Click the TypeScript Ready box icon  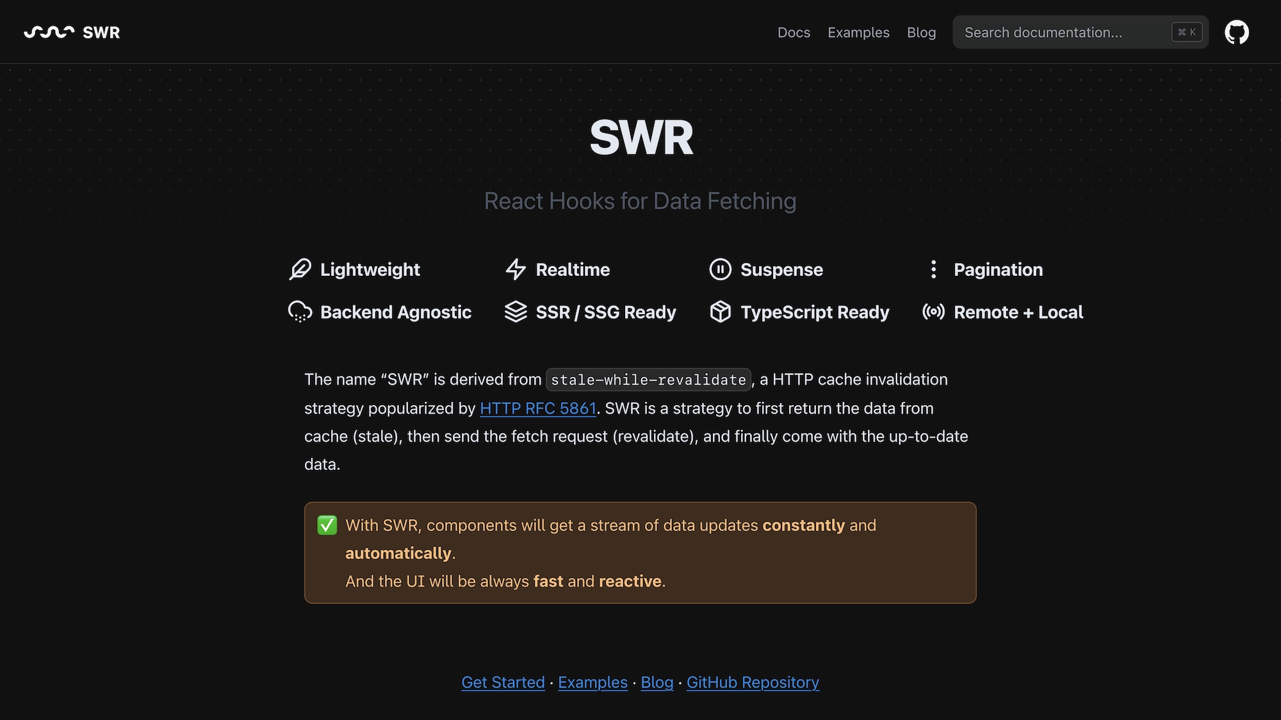click(720, 312)
